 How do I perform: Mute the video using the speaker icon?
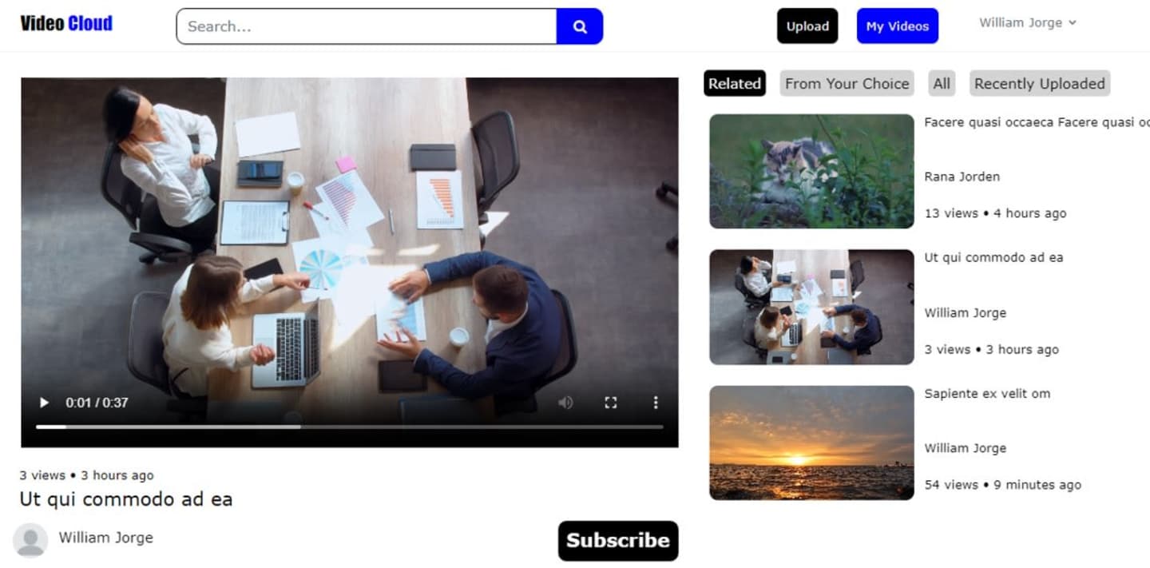(x=565, y=403)
